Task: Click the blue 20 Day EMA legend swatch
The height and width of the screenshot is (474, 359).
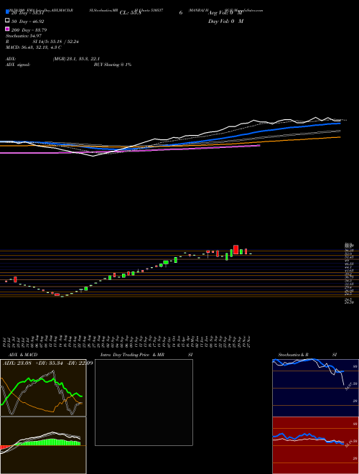Action: click(x=7, y=11)
